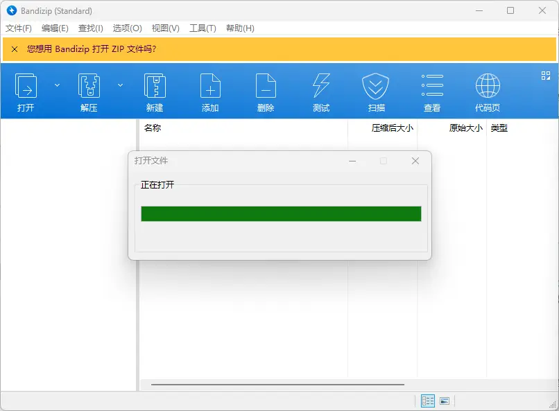Click the 打开 (Open) archive toolbar icon
This screenshot has height=411, width=559.
point(26,86)
